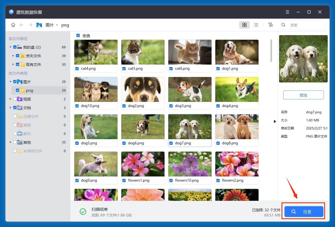The height and width of the screenshot is (227, 335).
Task: Click the 预览 preview button
Action: click(x=303, y=95)
